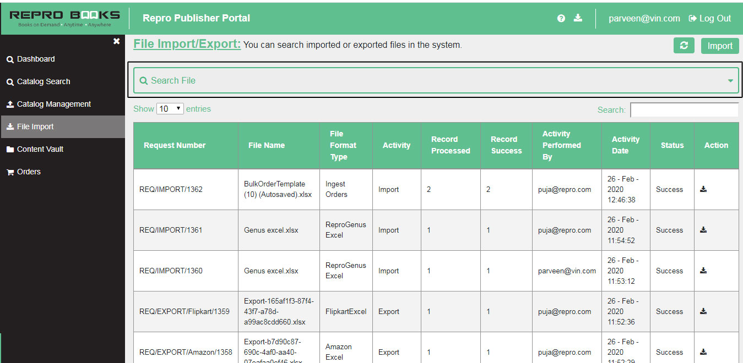The width and height of the screenshot is (743, 363).
Task: Download the export from REQ/EXPORT/Flipkart/1359
Action: point(703,311)
